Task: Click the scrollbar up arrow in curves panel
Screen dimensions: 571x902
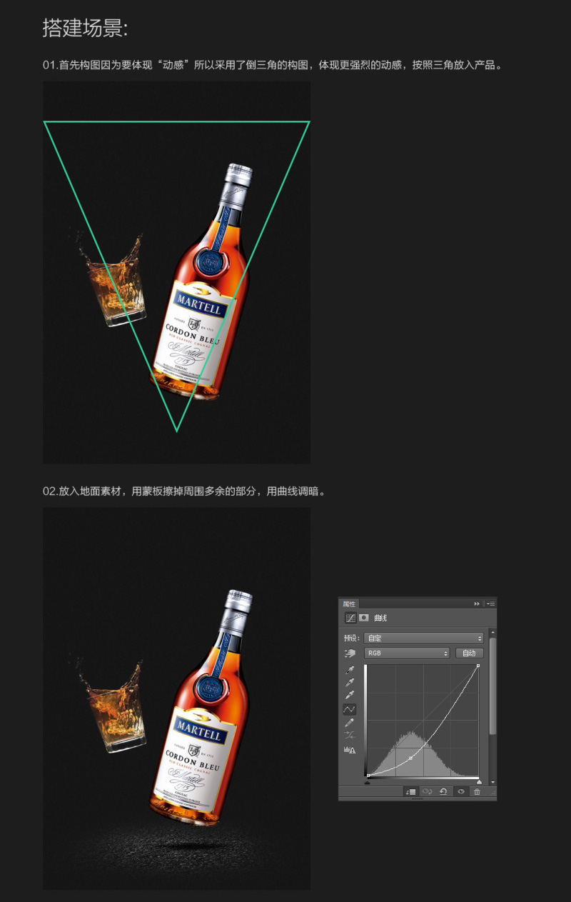Action: click(492, 633)
